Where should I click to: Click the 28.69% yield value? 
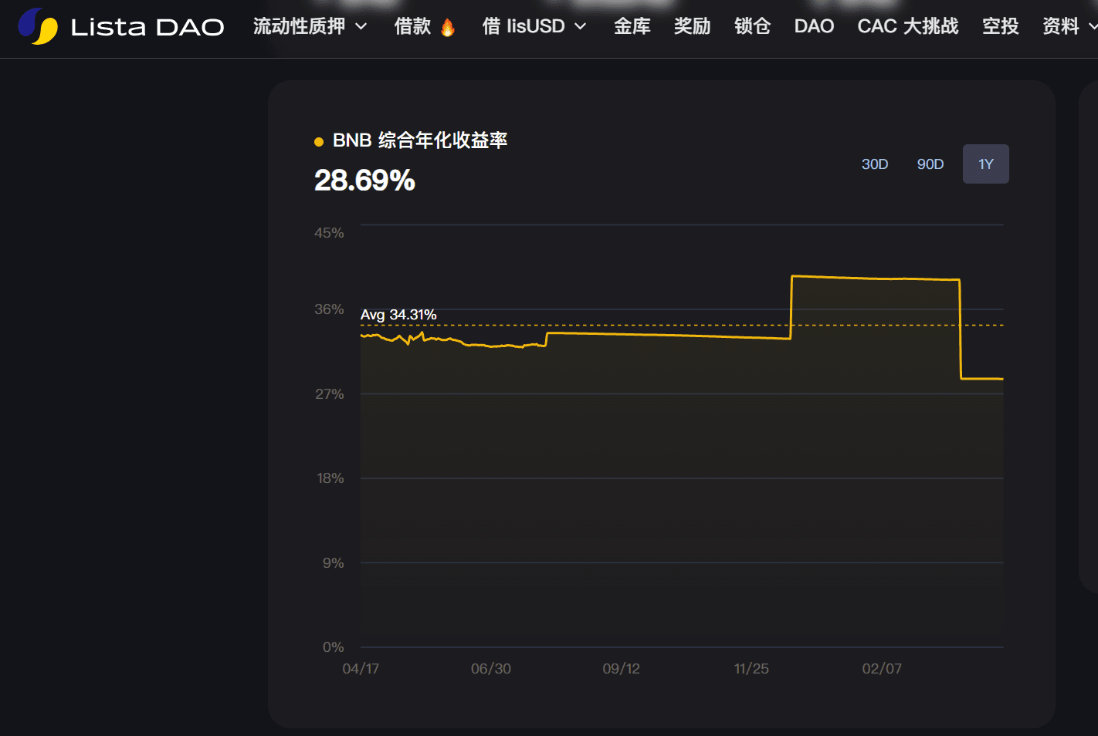click(364, 181)
